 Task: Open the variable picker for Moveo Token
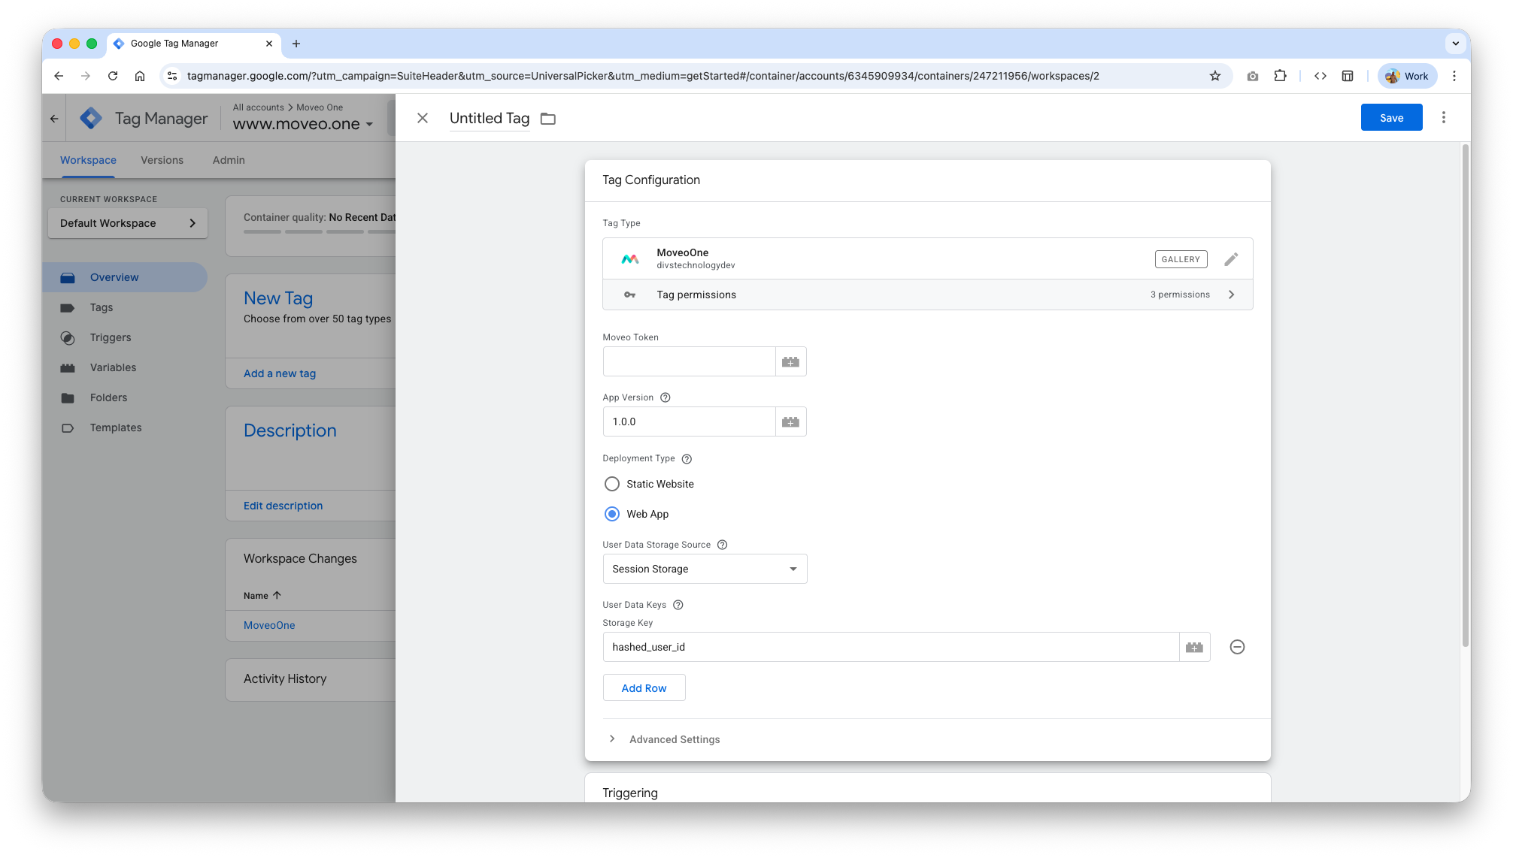pyautogui.click(x=790, y=362)
